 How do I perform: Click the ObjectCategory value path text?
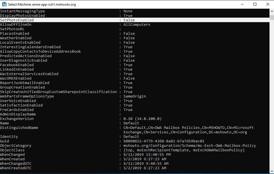189,146
